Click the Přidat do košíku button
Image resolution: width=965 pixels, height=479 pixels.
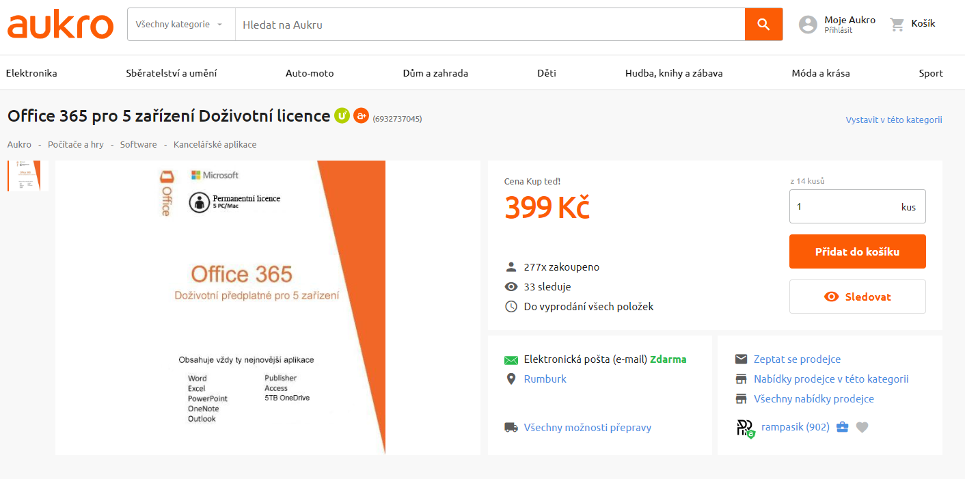(858, 251)
